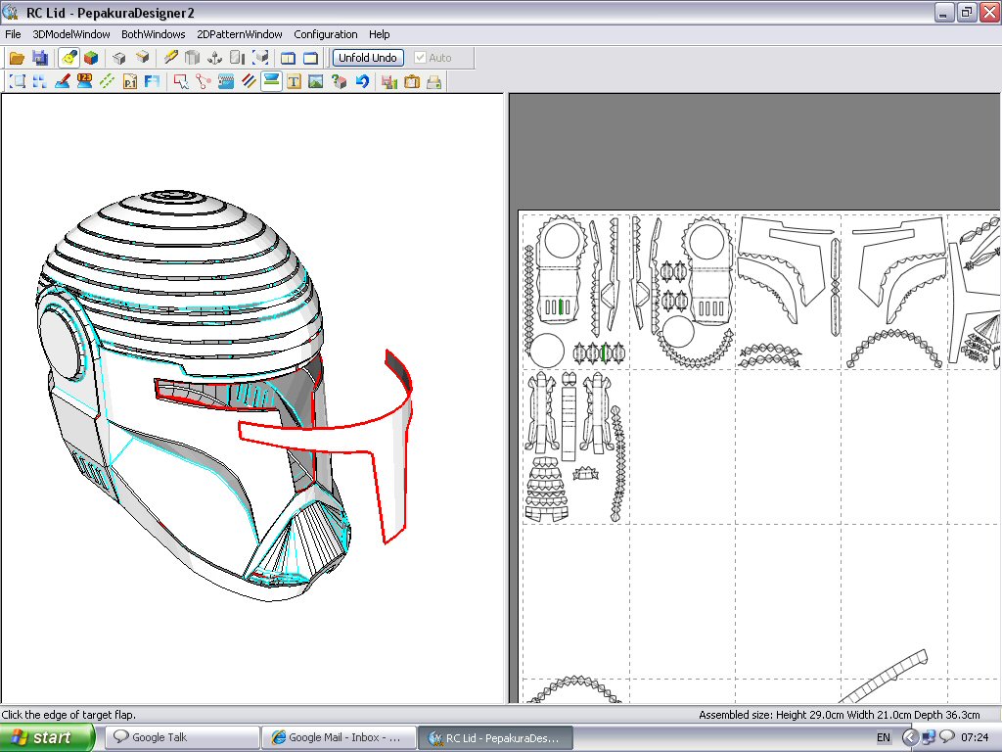Image resolution: width=1002 pixels, height=752 pixels.
Task: Click the landscape image insert icon
Action: tap(316, 82)
